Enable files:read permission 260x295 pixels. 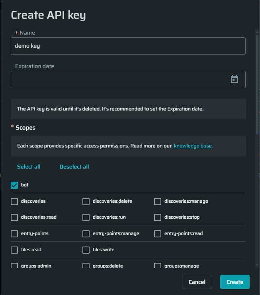point(14,250)
